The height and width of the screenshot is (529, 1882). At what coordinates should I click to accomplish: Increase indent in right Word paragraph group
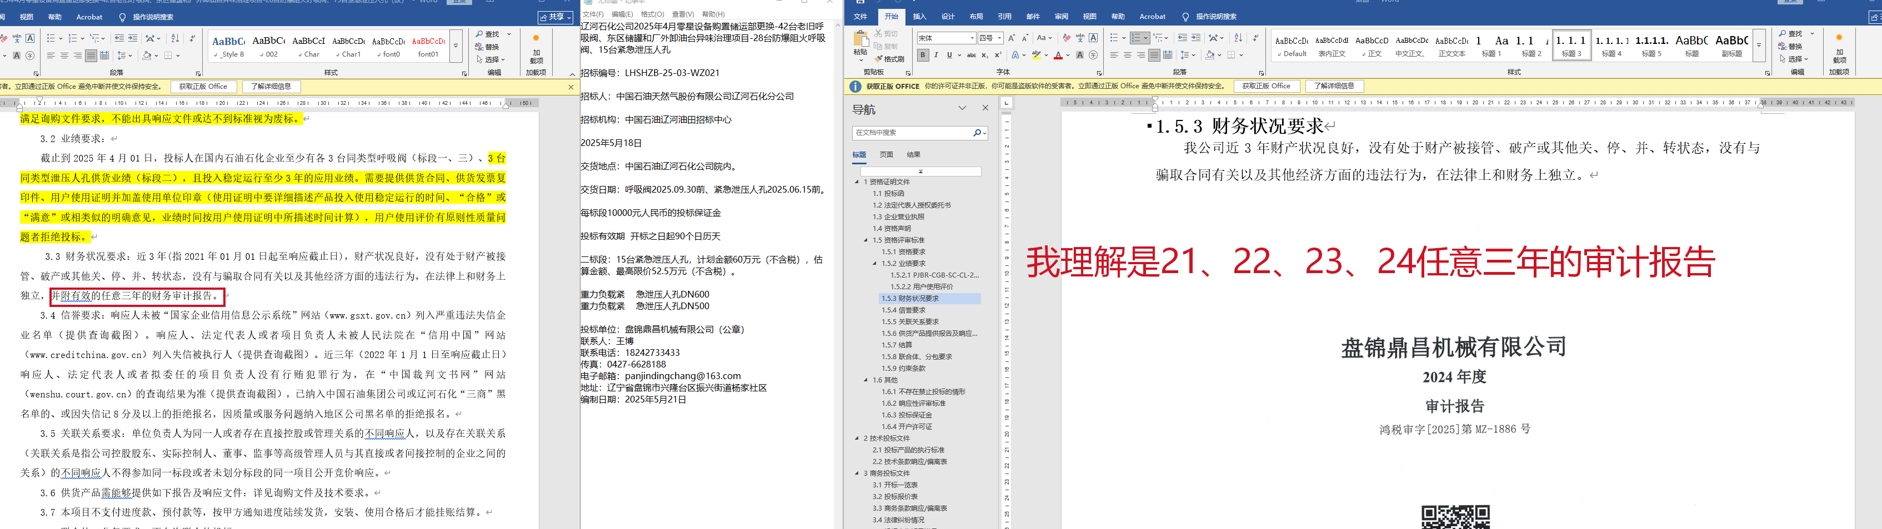[x=1195, y=38]
